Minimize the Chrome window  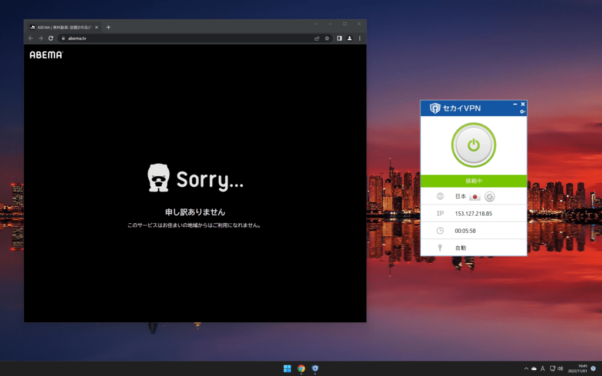(330, 23)
